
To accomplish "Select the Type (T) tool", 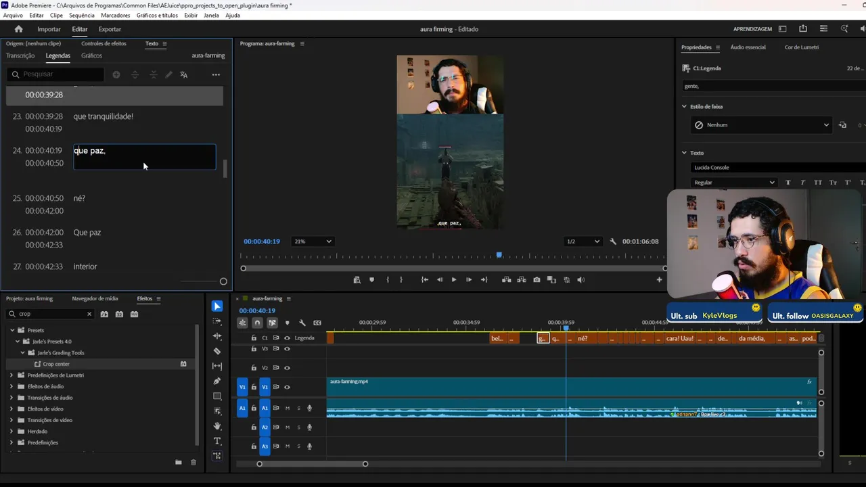I will 217,441.
